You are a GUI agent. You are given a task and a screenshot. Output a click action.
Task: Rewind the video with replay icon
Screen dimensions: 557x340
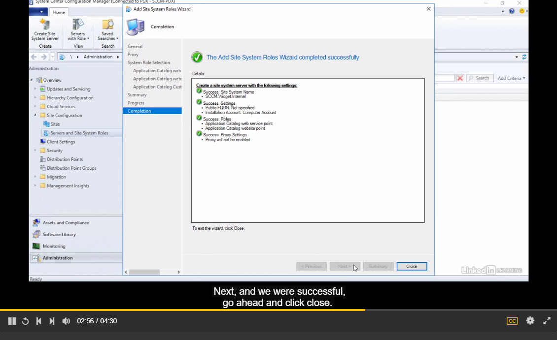pos(25,321)
